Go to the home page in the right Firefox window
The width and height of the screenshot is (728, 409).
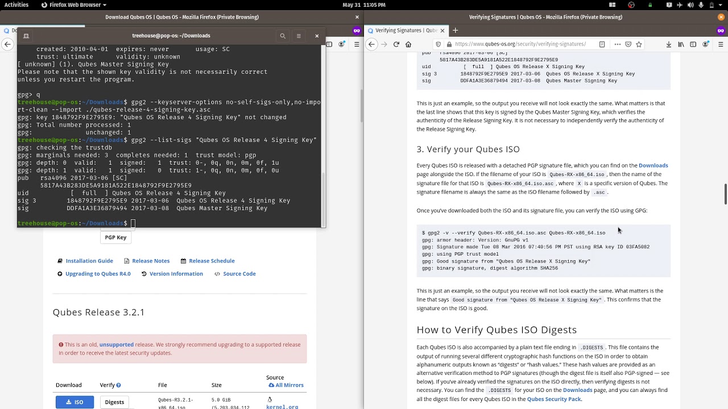(408, 44)
